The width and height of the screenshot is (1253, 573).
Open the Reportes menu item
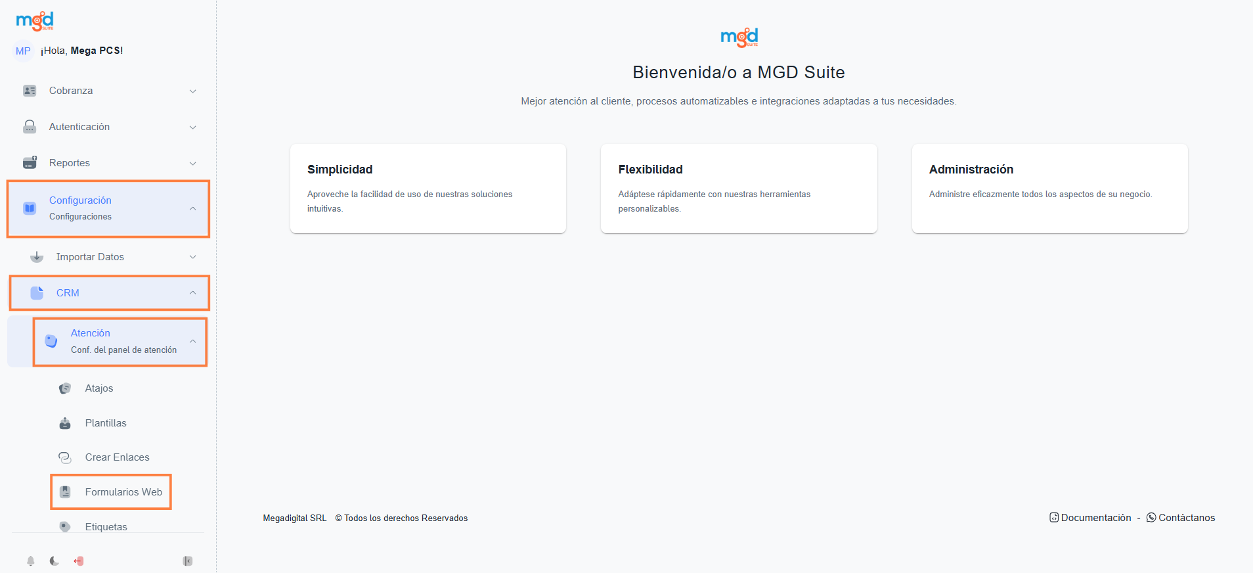tap(70, 163)
